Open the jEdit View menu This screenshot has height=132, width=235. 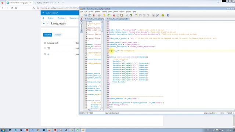click(x=110, y=11)
